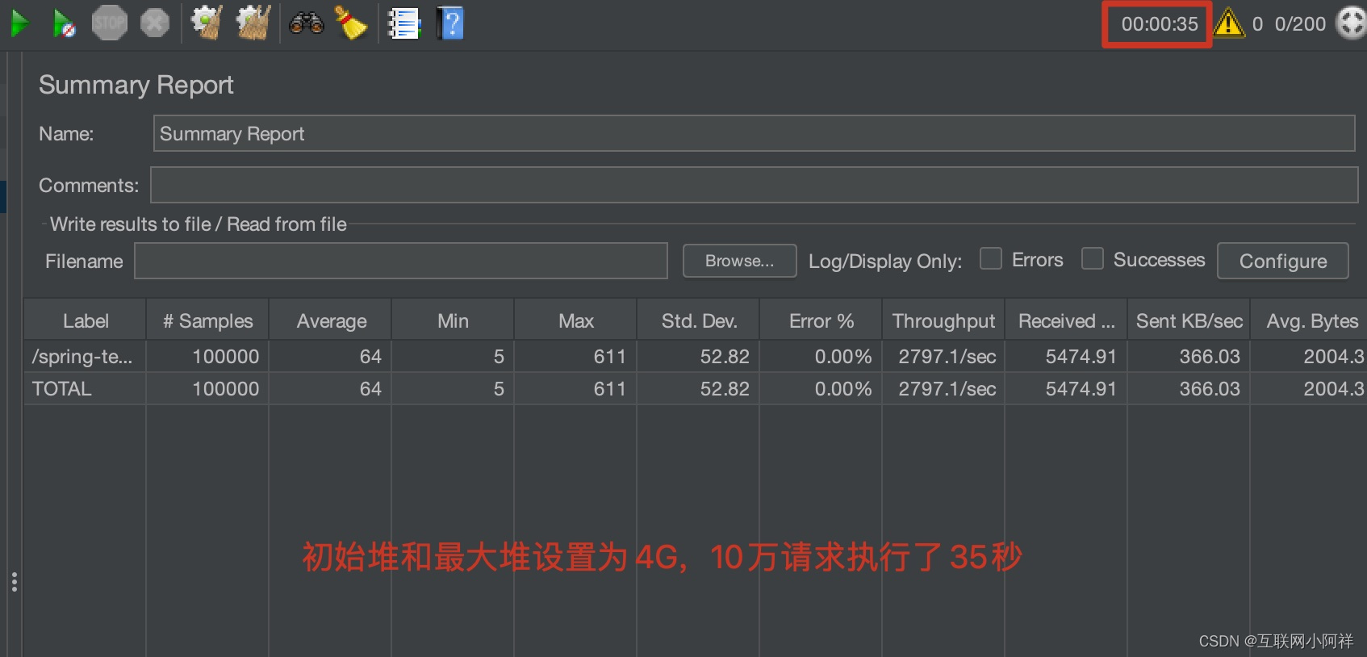
Task: Click the elapsed time 00:00:35 display
Action: pos(1159,24)
